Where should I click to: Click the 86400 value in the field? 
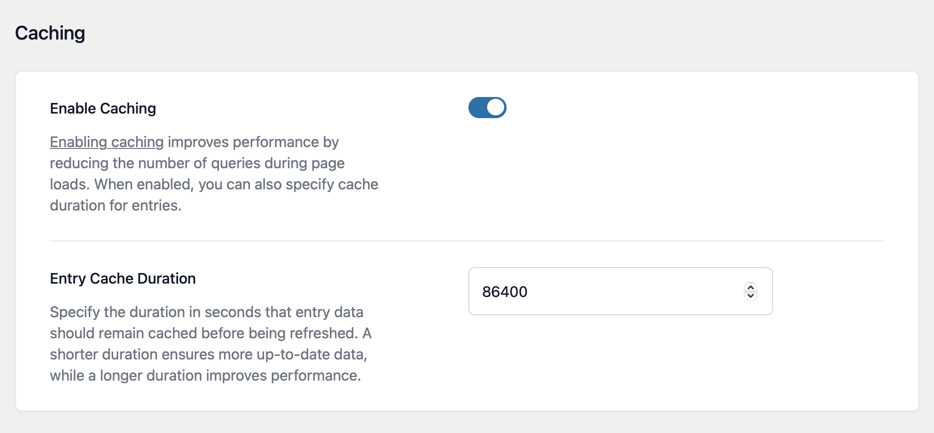(505, 292)
